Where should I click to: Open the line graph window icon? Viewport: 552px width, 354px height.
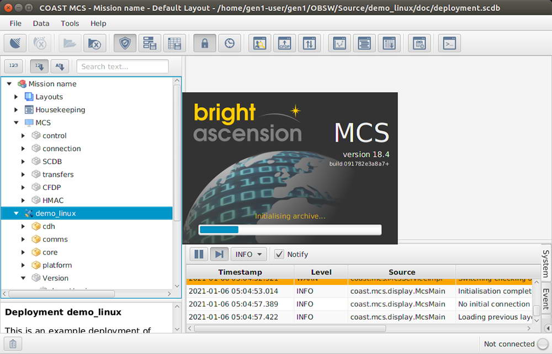click(x=339, y=43)
